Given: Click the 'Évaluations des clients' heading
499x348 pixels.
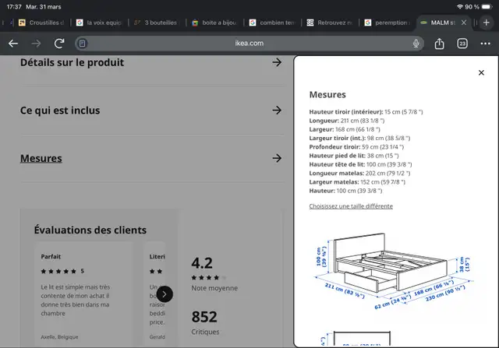Looking at the screenshot, I should click(90, 230).
